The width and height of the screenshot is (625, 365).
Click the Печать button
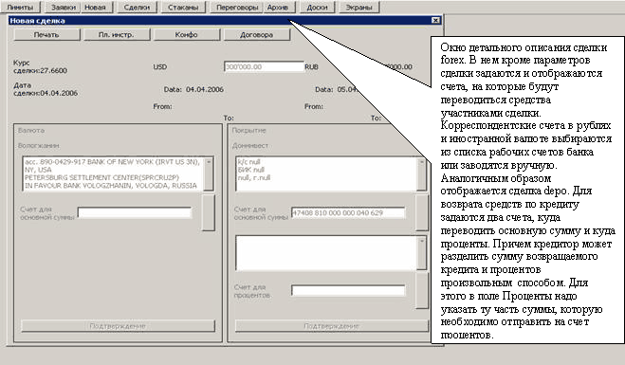46,35
